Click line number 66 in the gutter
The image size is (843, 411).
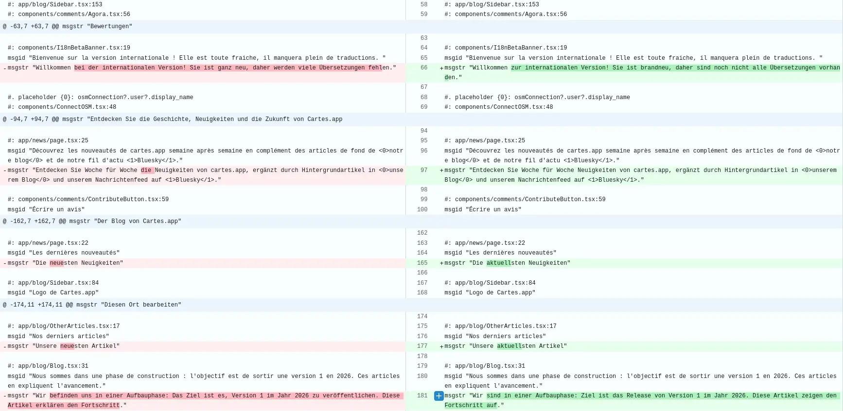tap(423, 68)
